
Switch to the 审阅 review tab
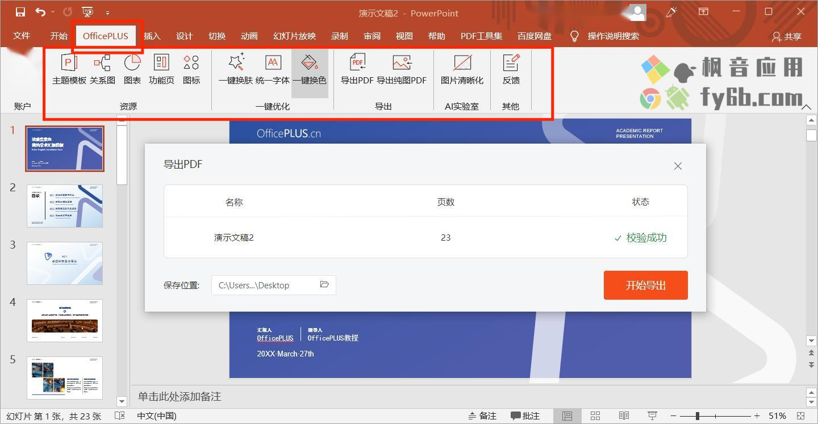click(x=372, y=36)
